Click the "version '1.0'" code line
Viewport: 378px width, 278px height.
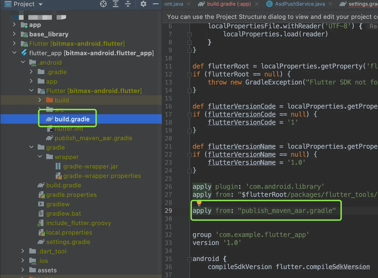tap(217, 243)
